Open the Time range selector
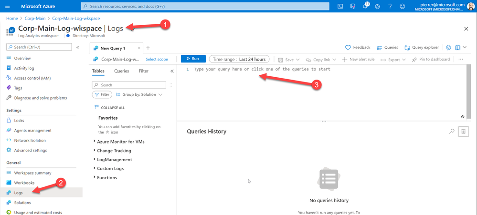 pyautogui.click(x=239, y=59)
